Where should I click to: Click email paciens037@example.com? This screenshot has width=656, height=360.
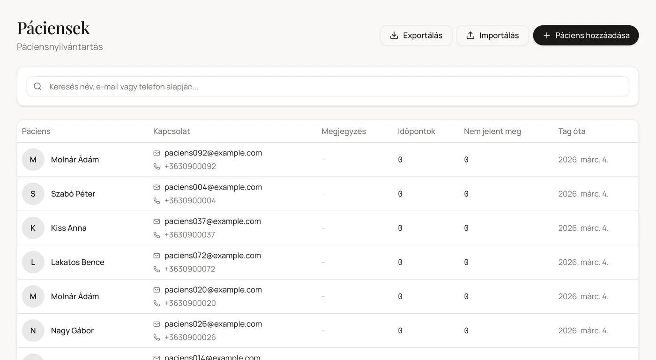pyautogui.click(x=213, y=221)
